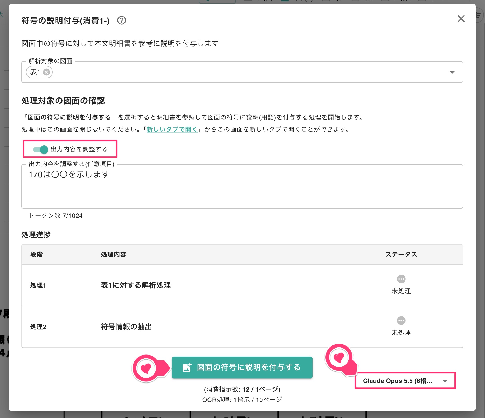Click the 未処理 status text in 処理1 row

coord(401,291)
